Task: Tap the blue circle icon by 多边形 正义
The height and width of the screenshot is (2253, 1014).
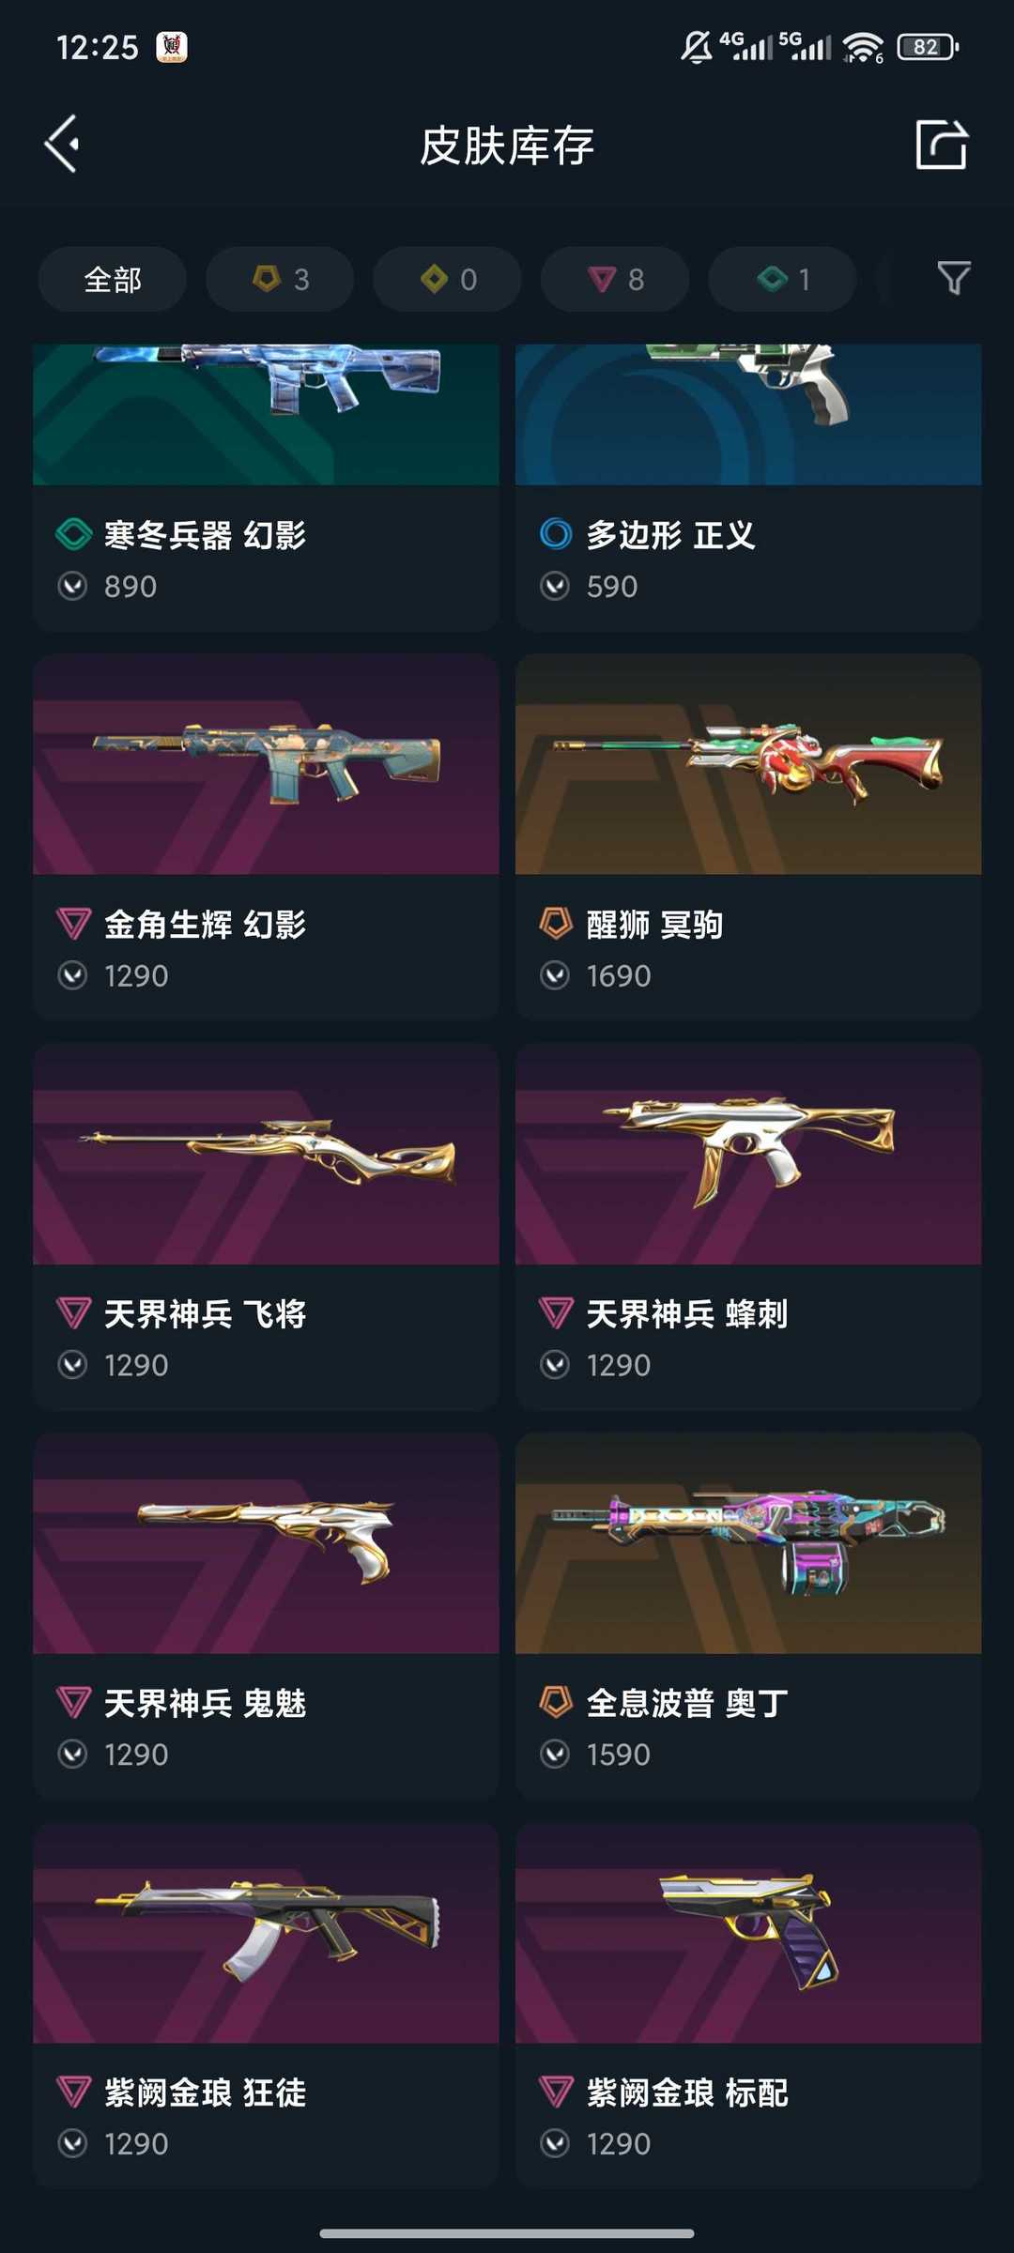Action: point(556,533)
